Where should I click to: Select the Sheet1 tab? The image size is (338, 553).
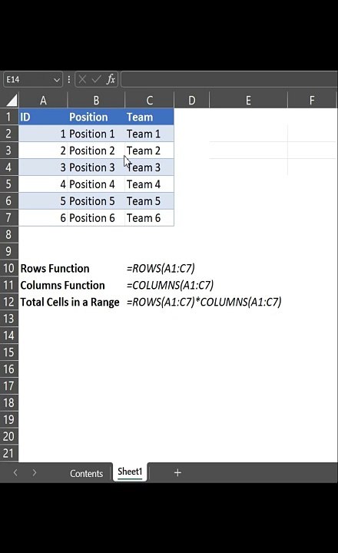130,472
